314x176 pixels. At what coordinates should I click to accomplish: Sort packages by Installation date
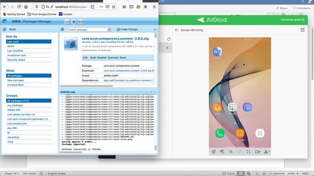pos(28,55)
